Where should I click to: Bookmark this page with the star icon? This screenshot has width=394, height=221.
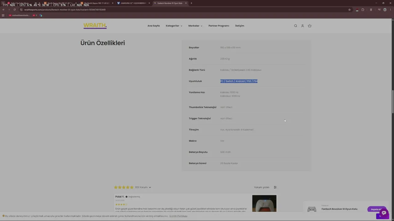[x=349, y=10]
